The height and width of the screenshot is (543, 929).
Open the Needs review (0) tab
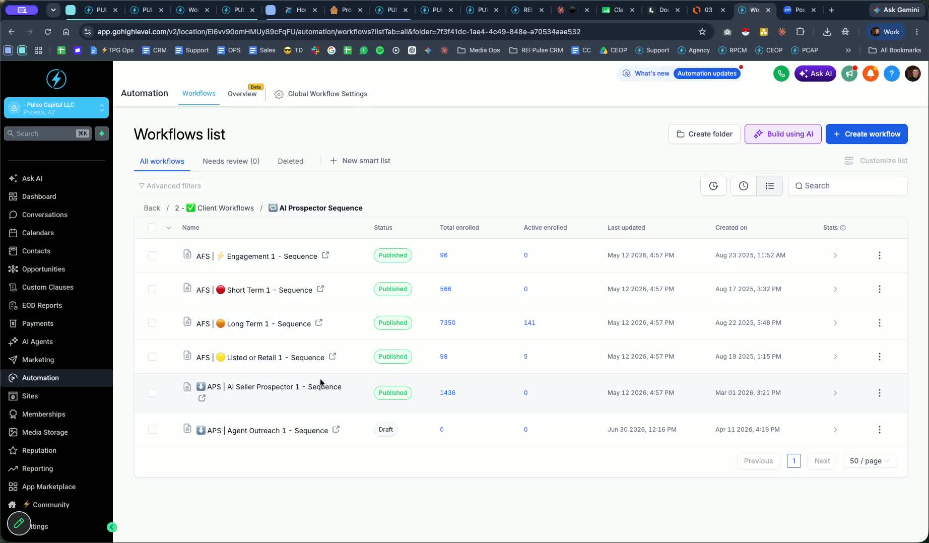click(231, 161)
